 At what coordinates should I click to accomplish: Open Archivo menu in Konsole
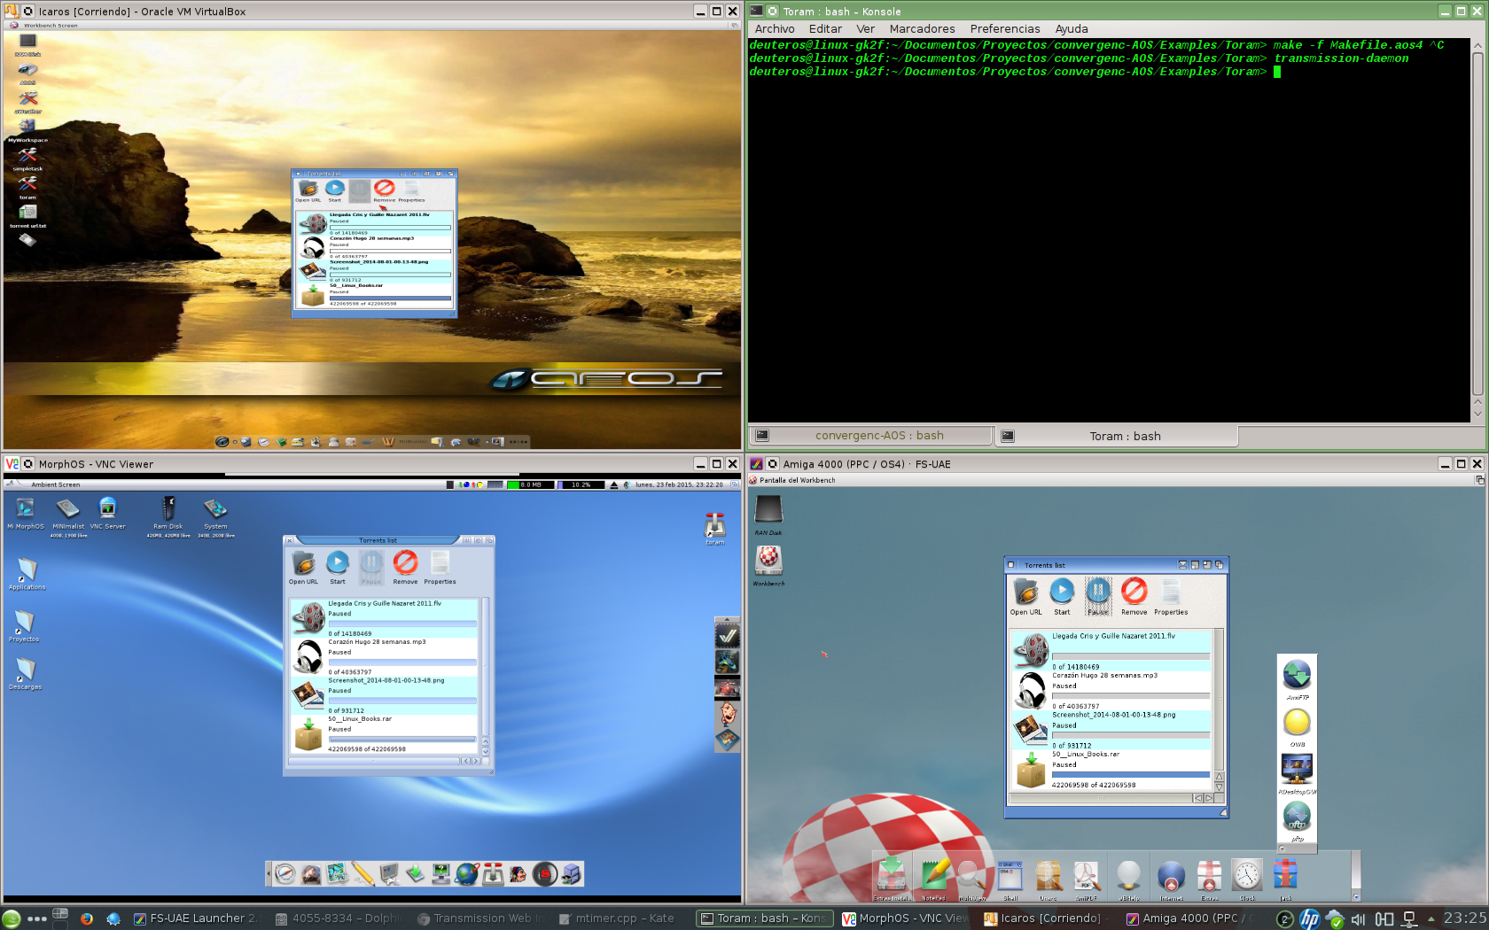click(775, 28)
